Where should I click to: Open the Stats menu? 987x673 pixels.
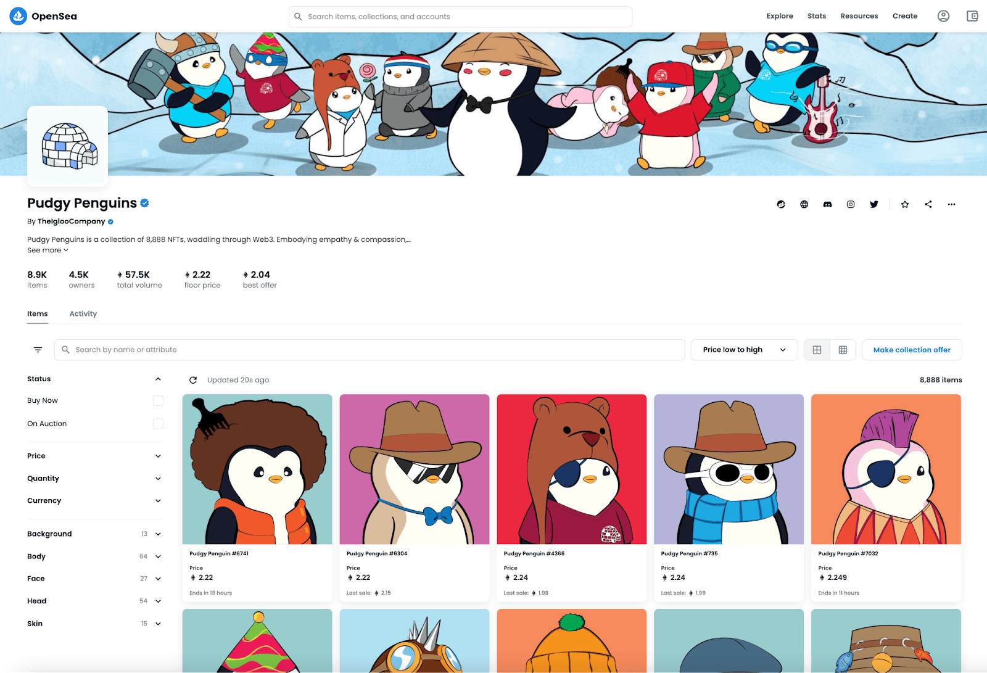(x=817, y=16)
